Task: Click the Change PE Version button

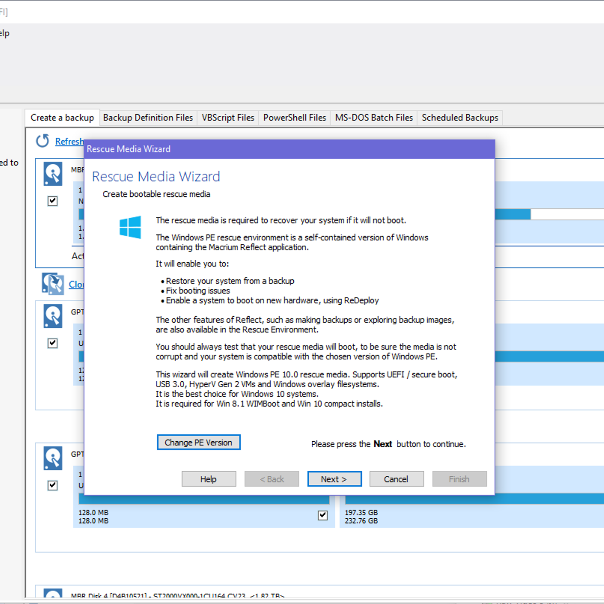Action: tap(199, 442)
